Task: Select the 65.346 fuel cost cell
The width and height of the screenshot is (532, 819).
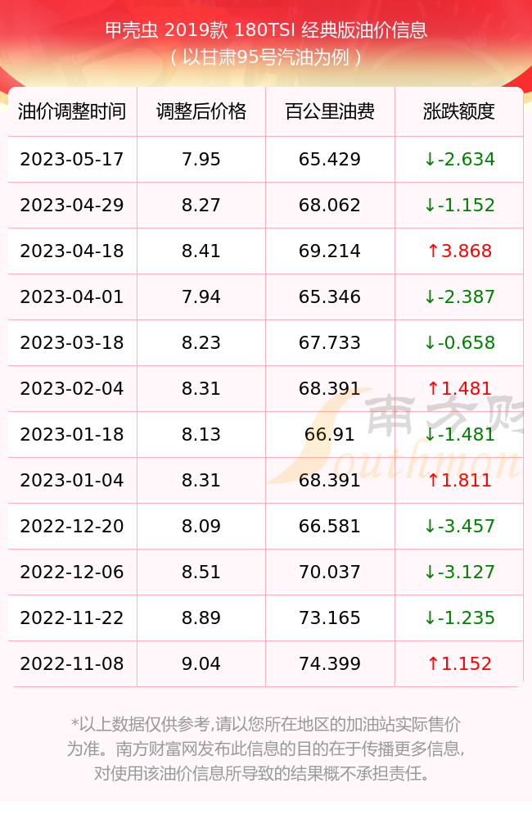Action: coord(330,297)
